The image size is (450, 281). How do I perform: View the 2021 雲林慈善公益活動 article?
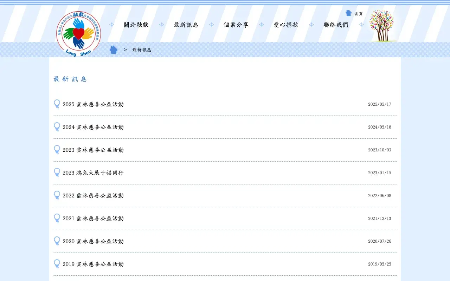(93, 218)
